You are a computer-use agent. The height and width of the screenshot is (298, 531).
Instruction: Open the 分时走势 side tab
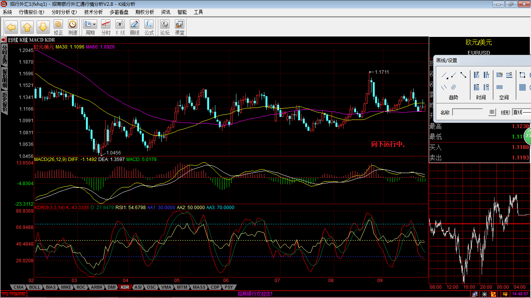4,54
